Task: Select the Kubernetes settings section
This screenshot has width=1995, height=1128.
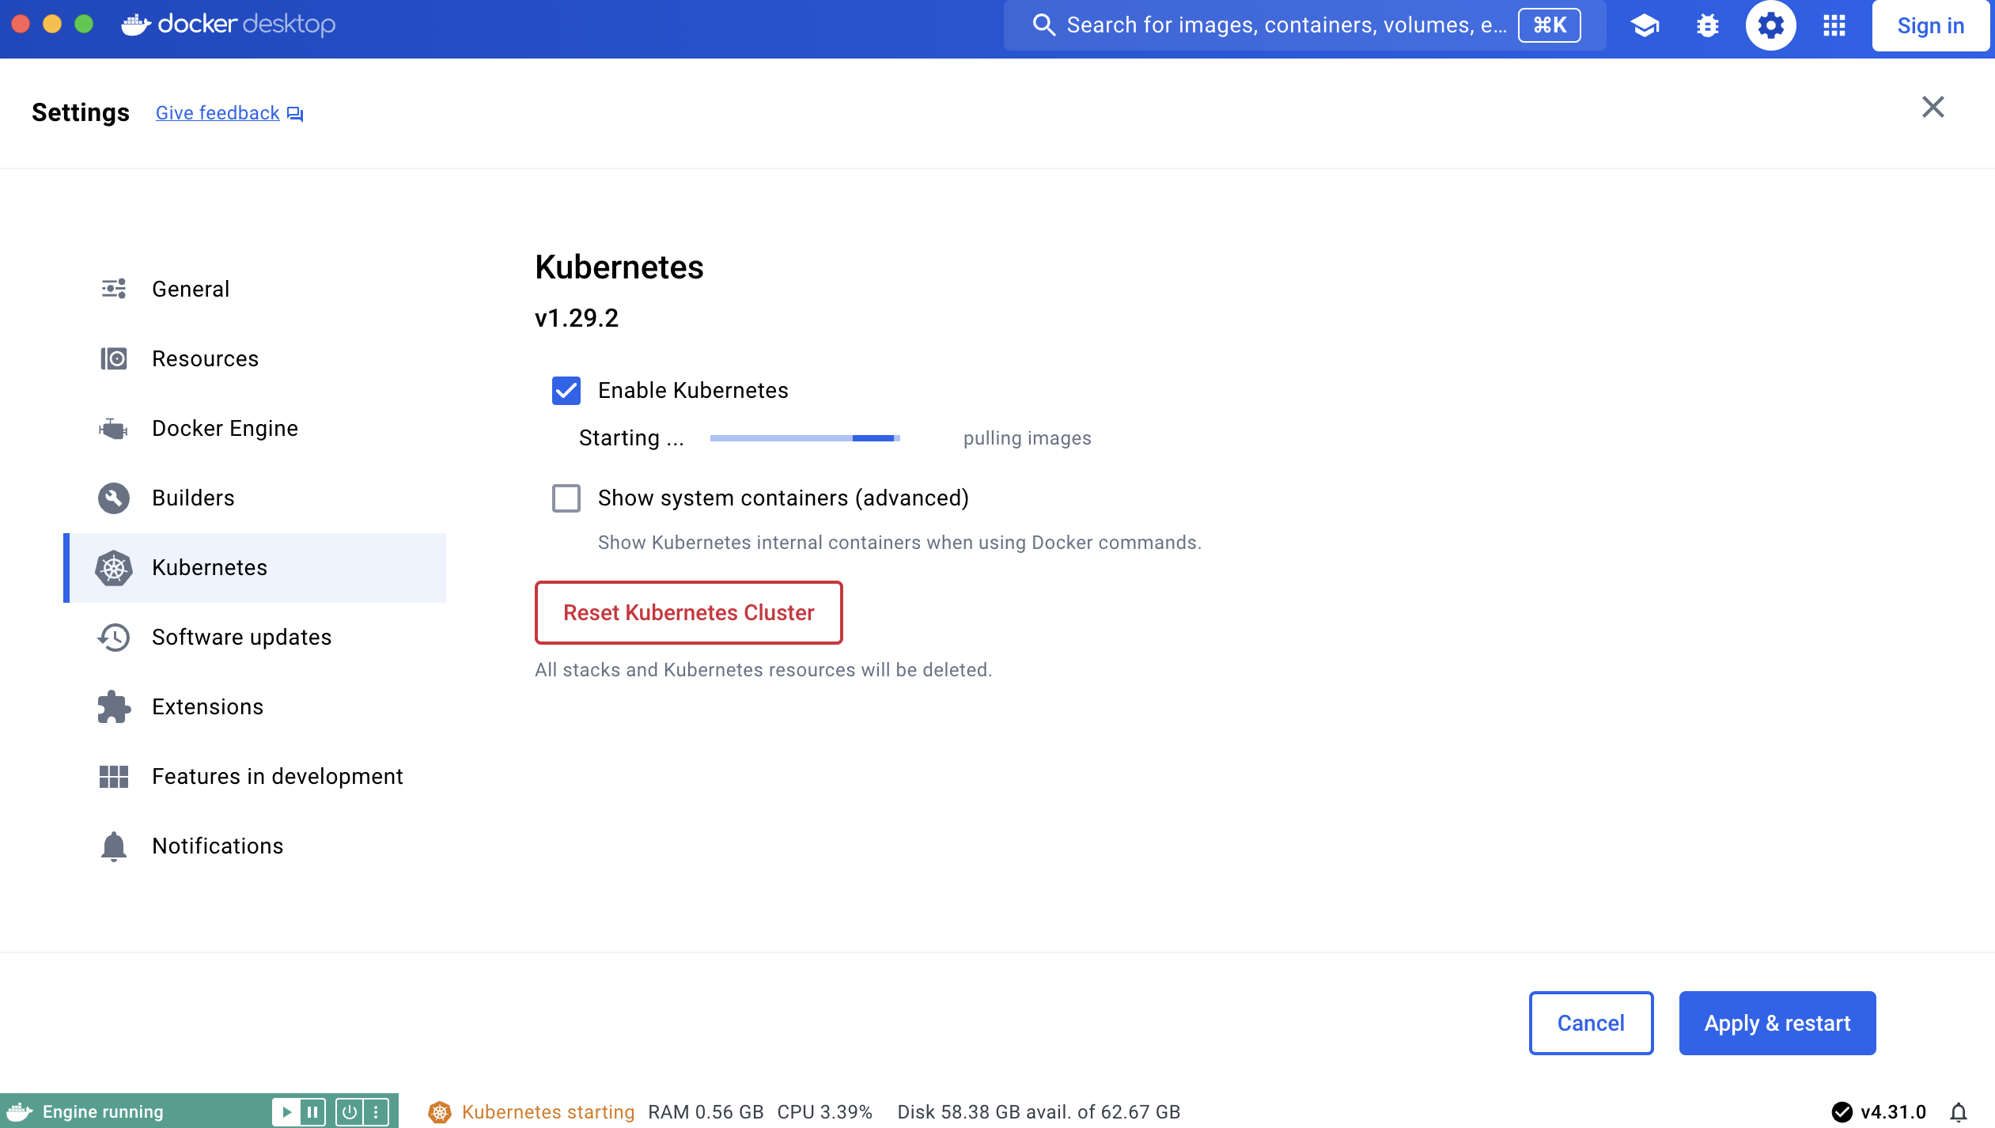Action: [255, 568]
